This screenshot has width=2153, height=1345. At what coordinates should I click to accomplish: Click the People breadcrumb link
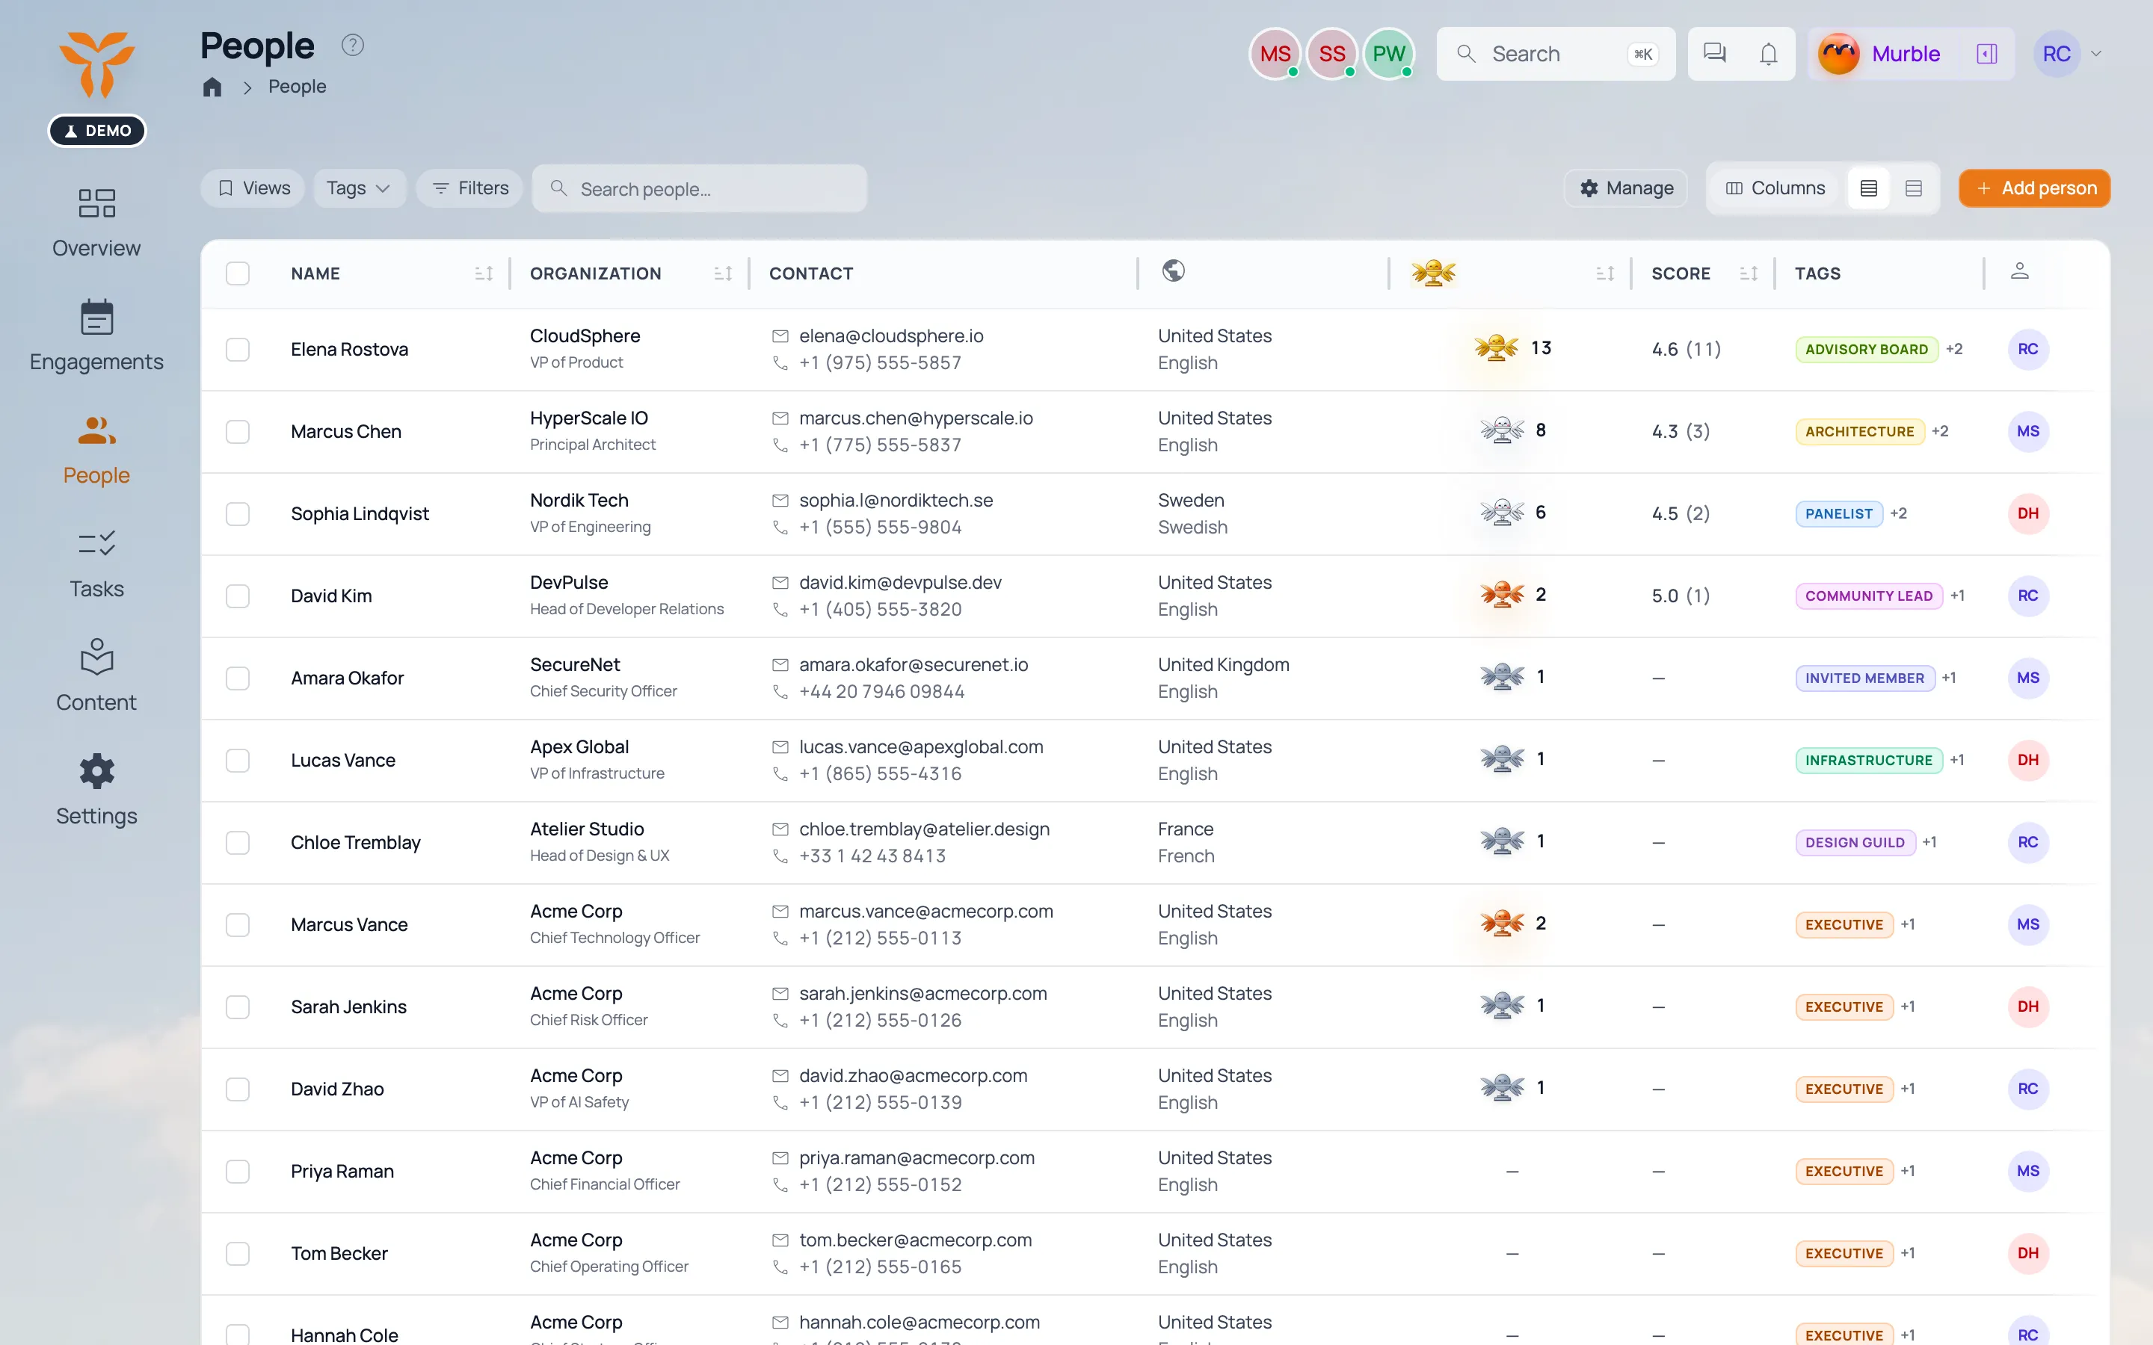297,87
